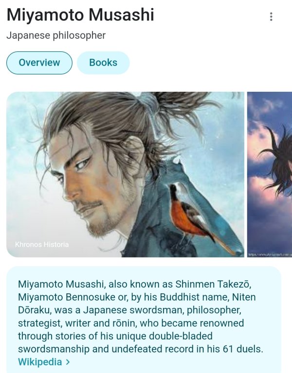Viewport: 292px width, 373px height.
Task: Open the Musashi portrait image
Action: tap(125, 174)
